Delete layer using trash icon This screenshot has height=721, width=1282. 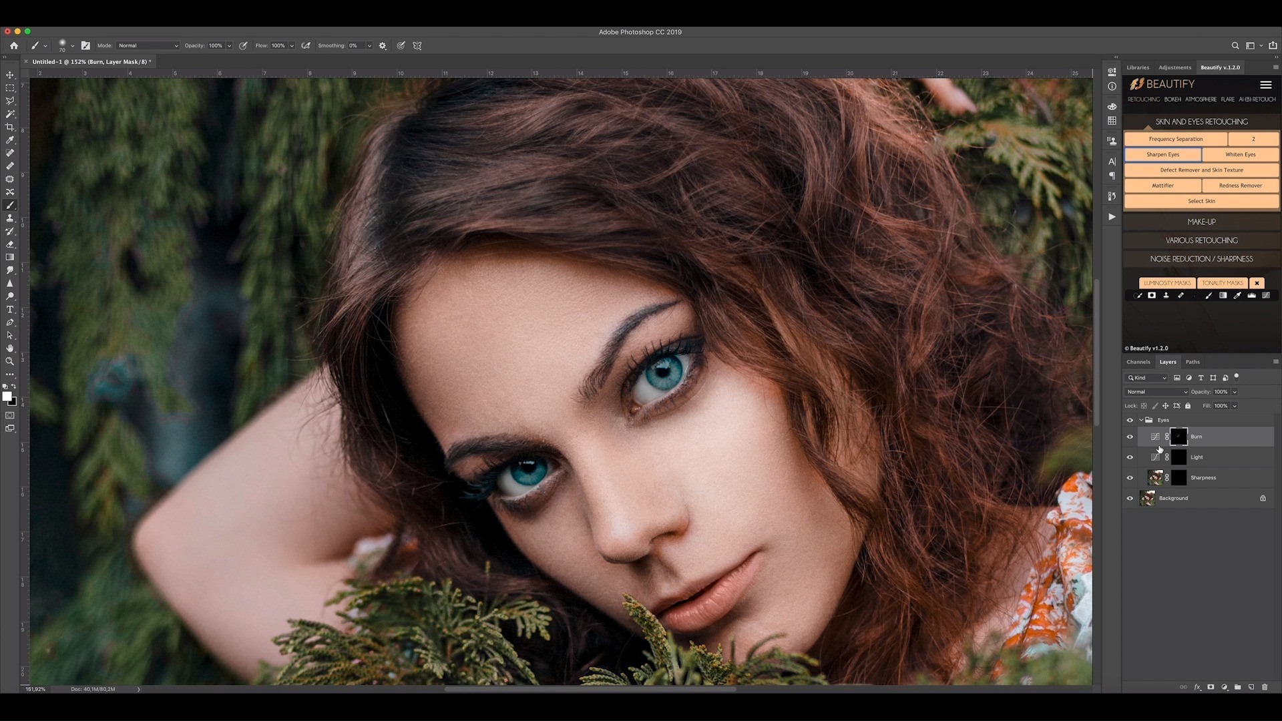point(1265,687)
